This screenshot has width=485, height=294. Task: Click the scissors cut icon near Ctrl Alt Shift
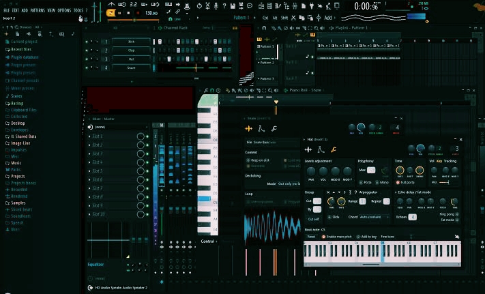(293, 18)
